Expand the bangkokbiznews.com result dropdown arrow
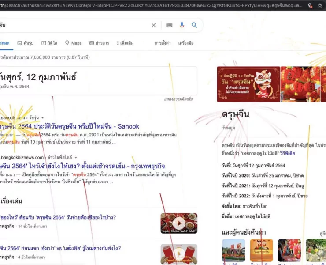The height and width of the screenshot is (265, 326). tap(76, 157)
